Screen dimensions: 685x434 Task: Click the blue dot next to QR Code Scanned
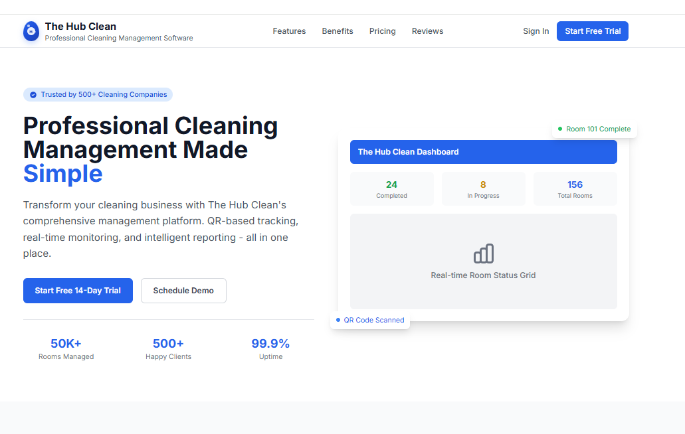[338, 320]
